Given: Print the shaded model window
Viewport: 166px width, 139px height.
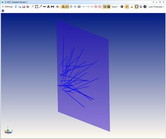Looking at the screenshot, I should click(x=28, y=7).
